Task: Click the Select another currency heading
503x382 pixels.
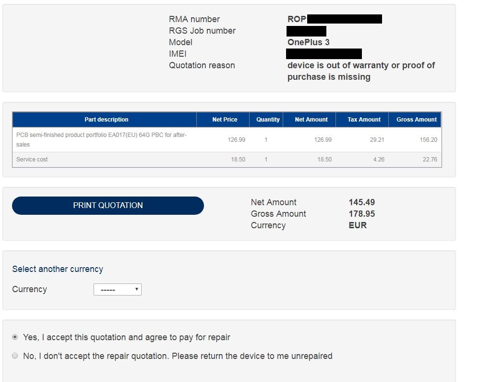Action: (58, 269)
